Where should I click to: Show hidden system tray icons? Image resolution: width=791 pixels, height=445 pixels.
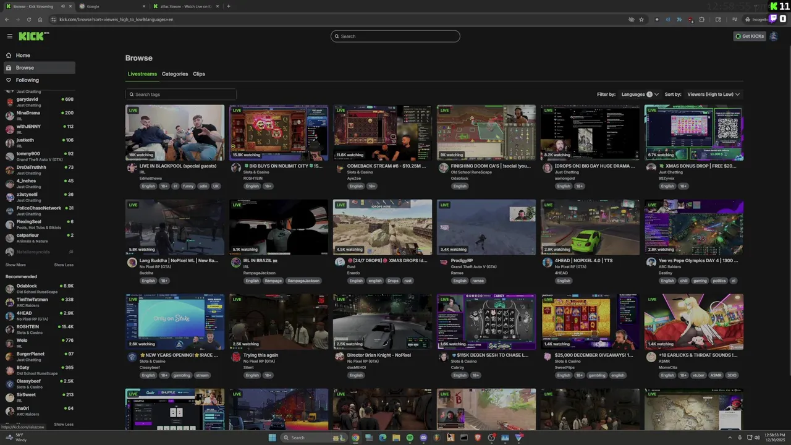pyautogui.click(x=730, y=438)
